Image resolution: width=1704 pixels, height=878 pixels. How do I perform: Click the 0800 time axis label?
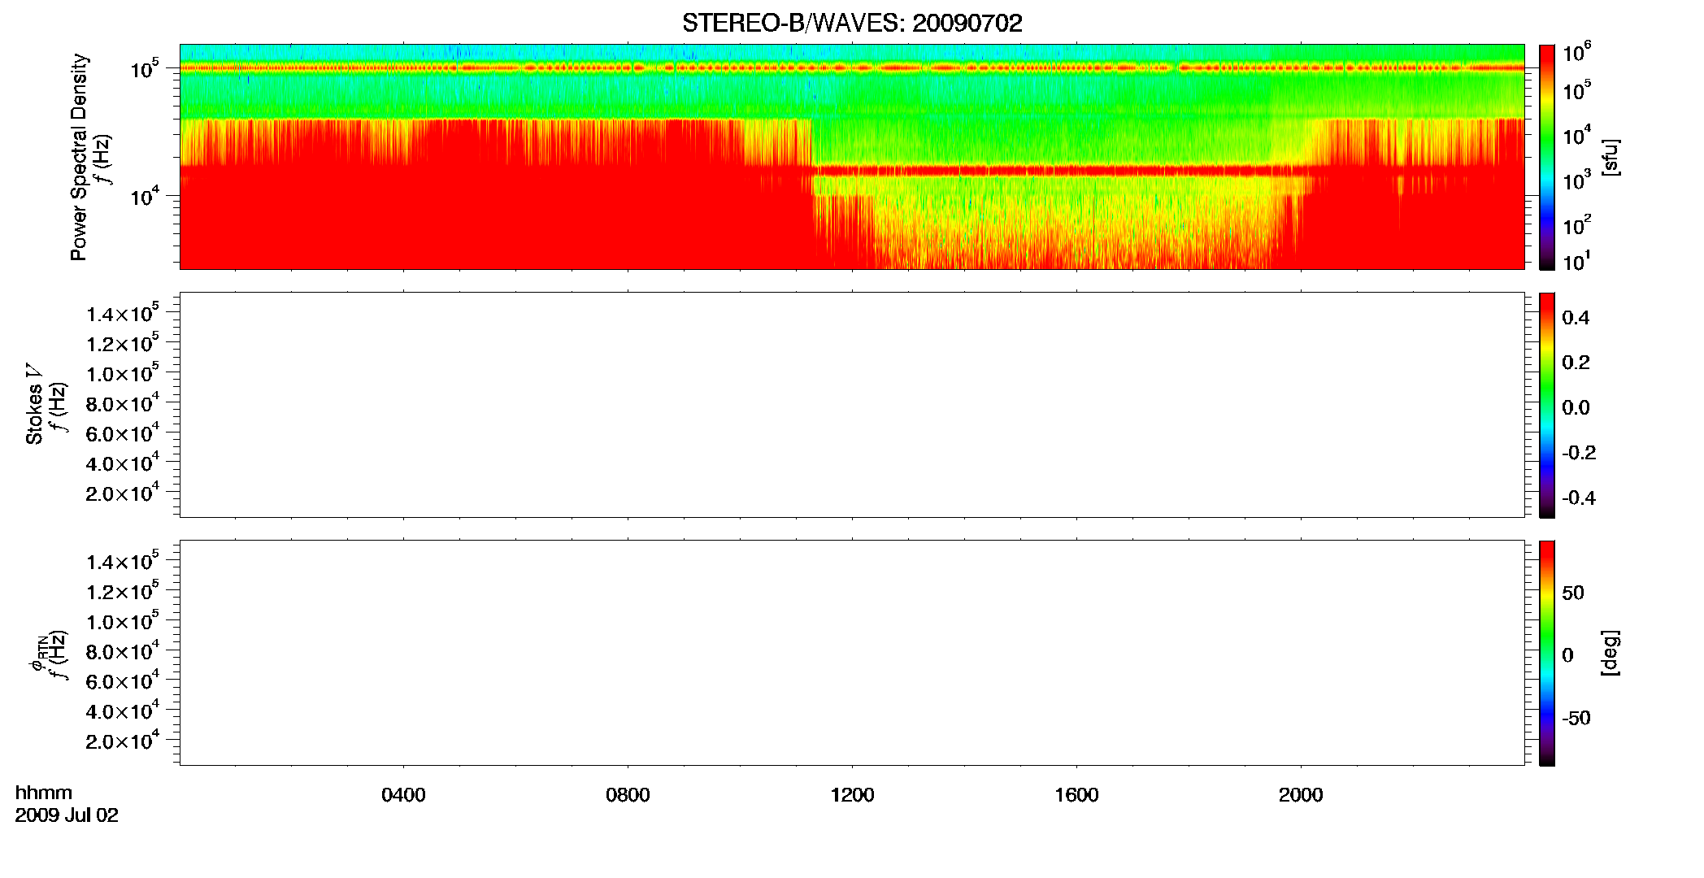[x=628, y=795]
